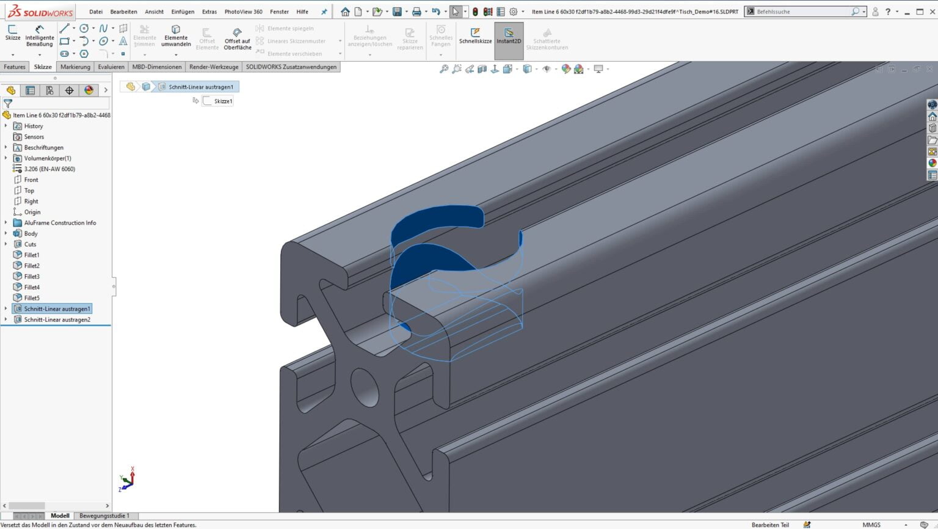Open the Section View tool
Screen dimensions: 938x529
482,69
